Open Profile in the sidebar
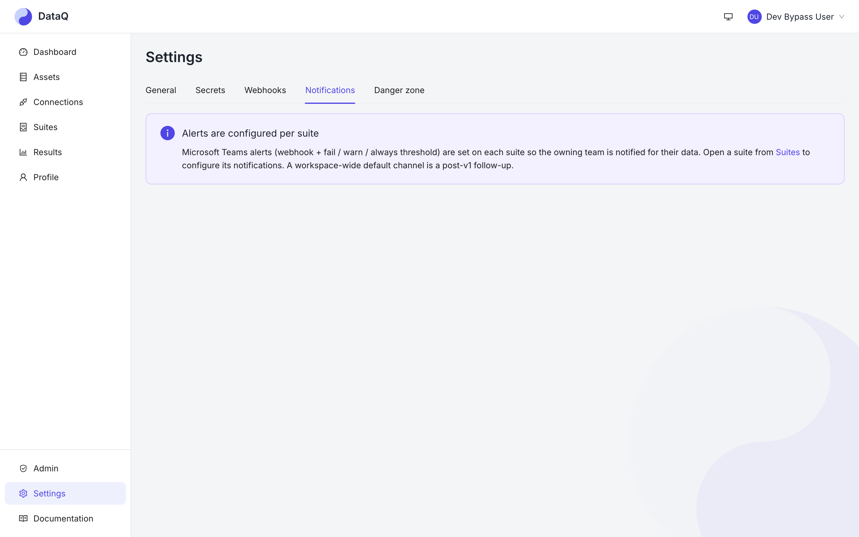859x537 pixels. 65,177
